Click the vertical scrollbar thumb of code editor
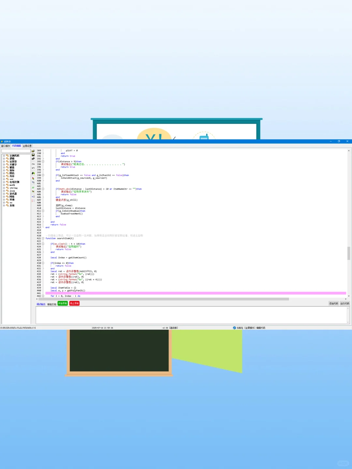This screenshot has height=469, width=352. pos(348,253)
